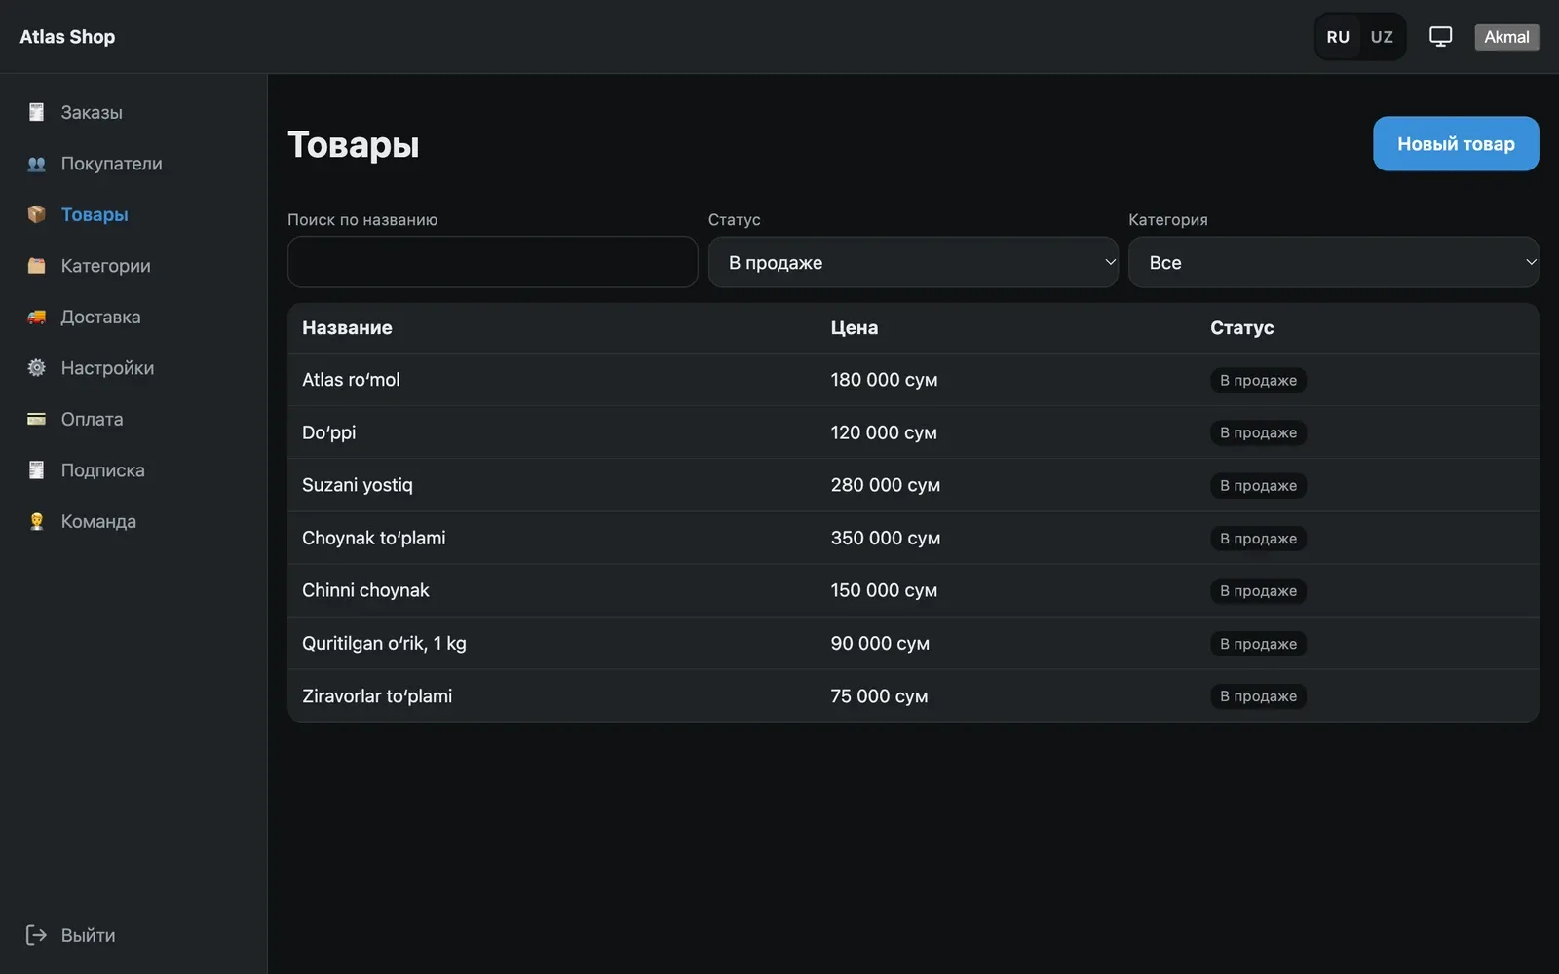The image size is (1559, 974).
Task: Select the RU language option
Action: pos(1338,37)
